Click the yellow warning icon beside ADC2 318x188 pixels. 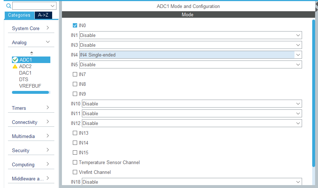15,67
